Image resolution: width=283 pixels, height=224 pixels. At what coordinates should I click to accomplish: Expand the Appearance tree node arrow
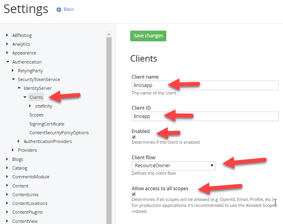click(x=7, y=52)
